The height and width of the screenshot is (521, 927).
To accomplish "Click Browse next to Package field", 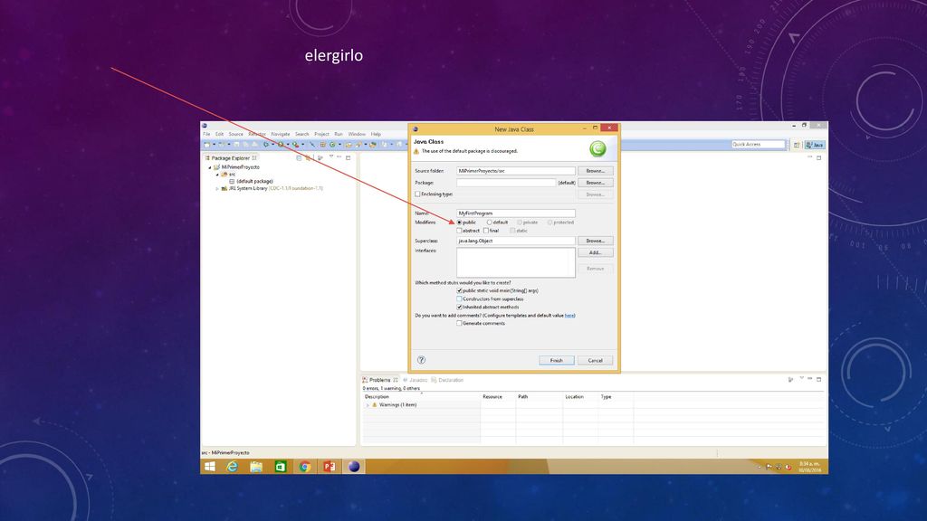I will coord(596,183).
